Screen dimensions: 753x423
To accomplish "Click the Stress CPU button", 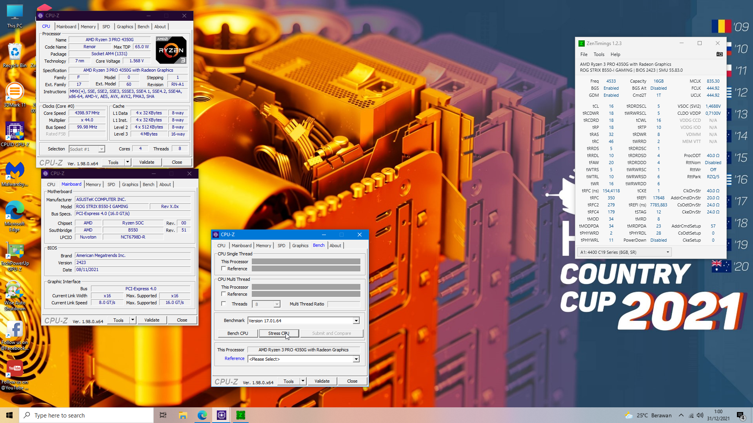I will tap(279, 333).
